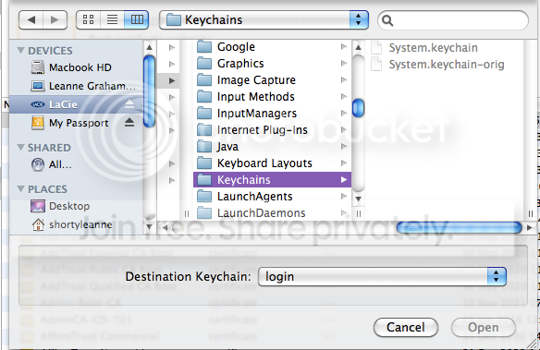Image resolution: width=540 pixels, height=350 pixels.
Task: Open Desktop in sidebar
Action: pos(76,206)
